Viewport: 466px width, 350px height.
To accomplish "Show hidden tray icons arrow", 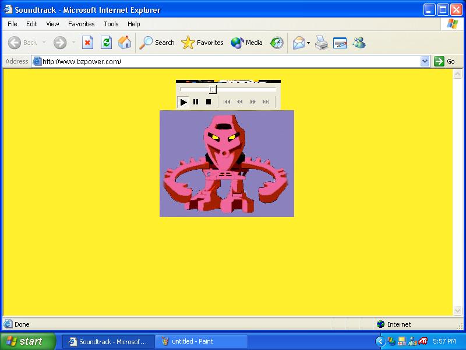I will 380,341.
